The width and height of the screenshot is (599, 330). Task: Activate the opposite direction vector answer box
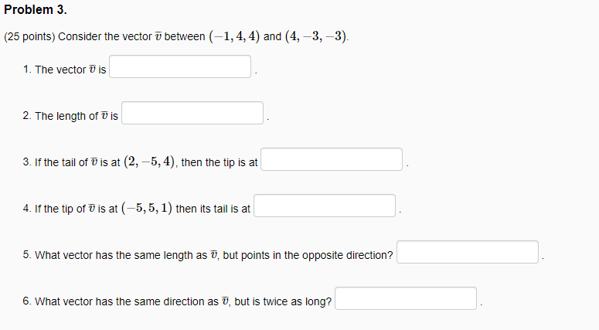click(468, 252)
